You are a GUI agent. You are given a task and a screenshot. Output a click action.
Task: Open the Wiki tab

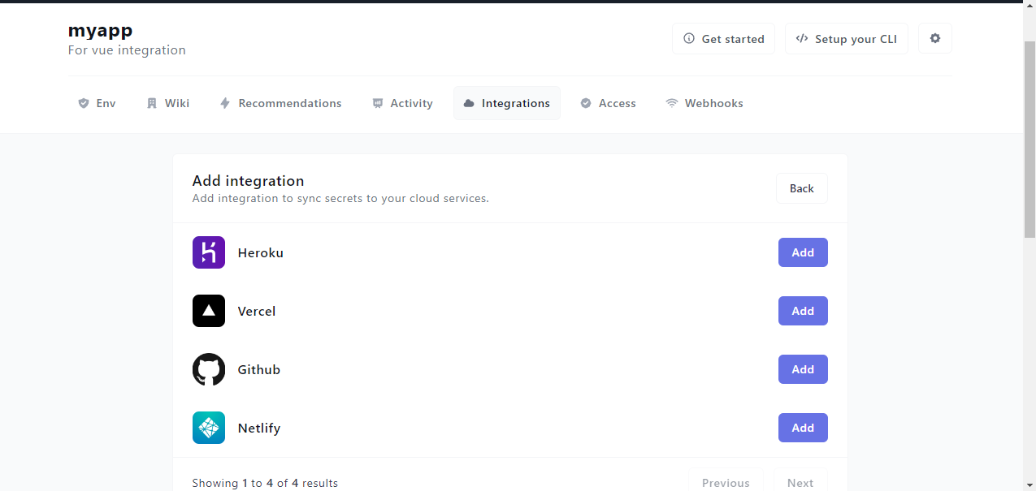point(167,103)
